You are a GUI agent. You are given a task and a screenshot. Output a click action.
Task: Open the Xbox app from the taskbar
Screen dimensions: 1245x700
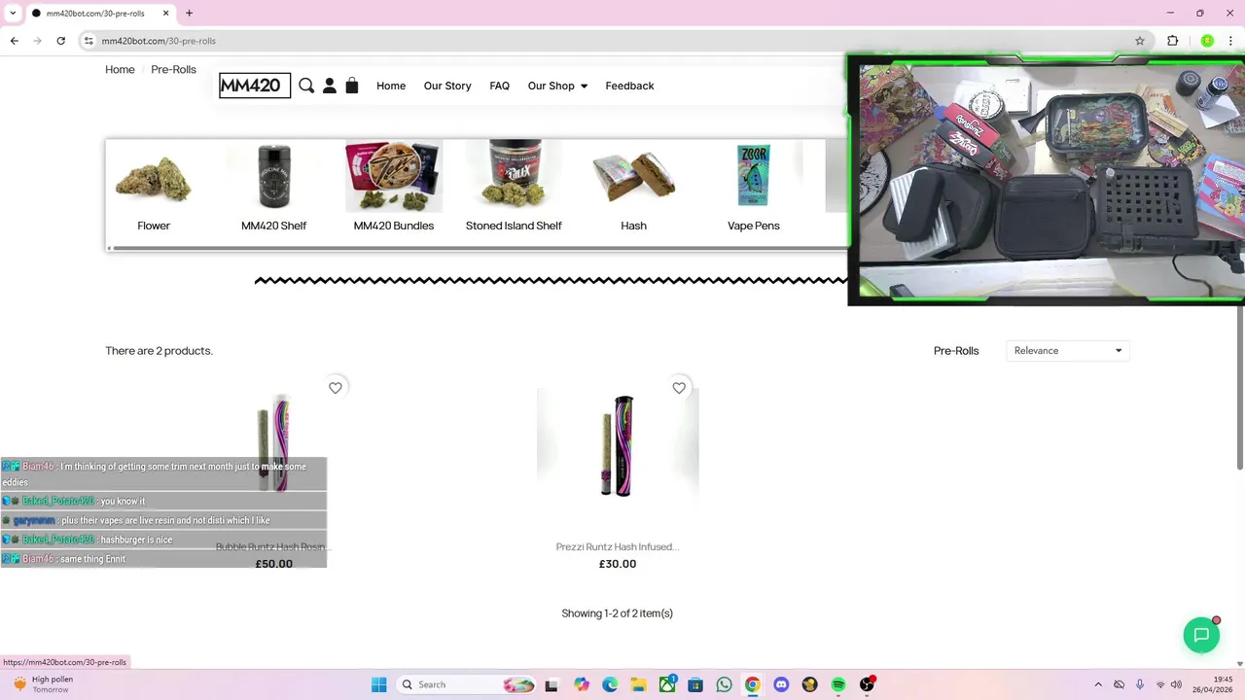tap(667, 684)
